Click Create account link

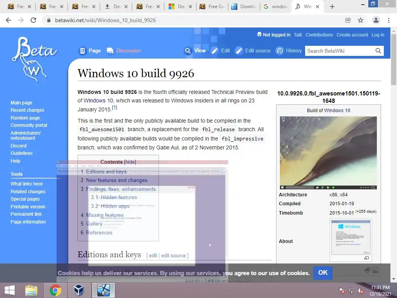[352, 35]
